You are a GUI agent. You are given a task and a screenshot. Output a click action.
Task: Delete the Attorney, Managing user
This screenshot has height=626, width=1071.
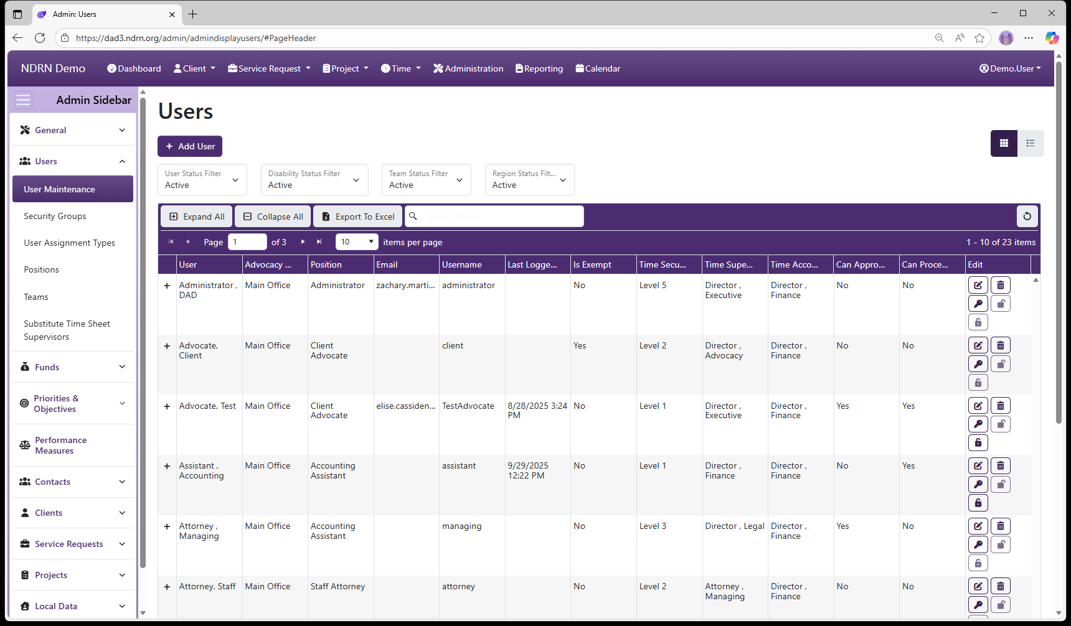pyautogui.click(x=1001, y=526)
